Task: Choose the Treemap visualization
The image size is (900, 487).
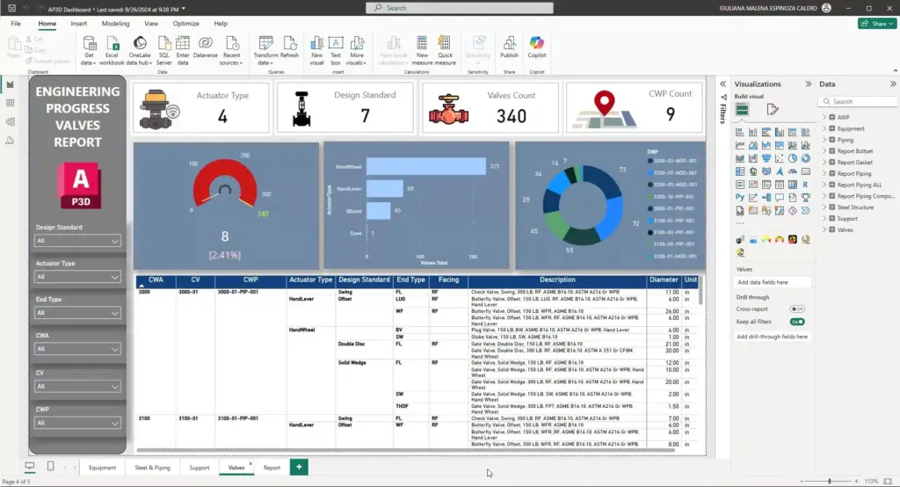Action: (740, 171)
